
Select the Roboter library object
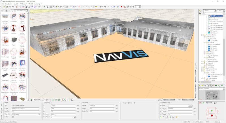[14, 28]
